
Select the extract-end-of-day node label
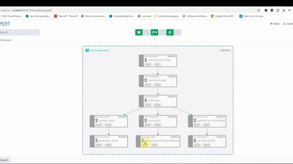pos(159,60)
